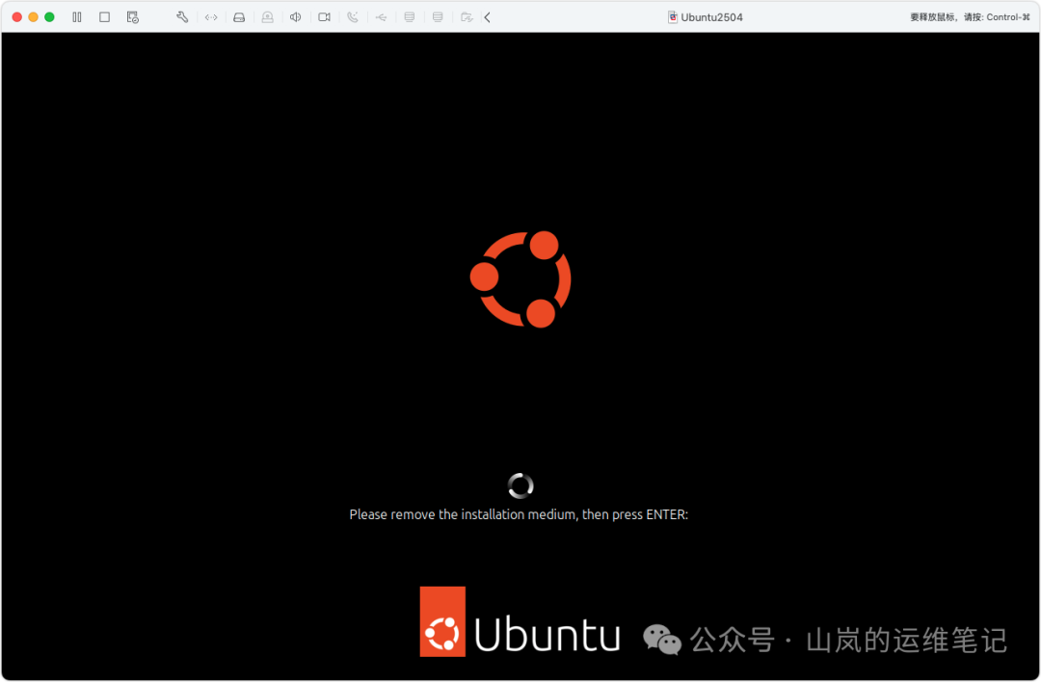Open virtual machine settings wrench icon
The height and width of the screenshot is (682, 1041).
[x=182, y=17]
